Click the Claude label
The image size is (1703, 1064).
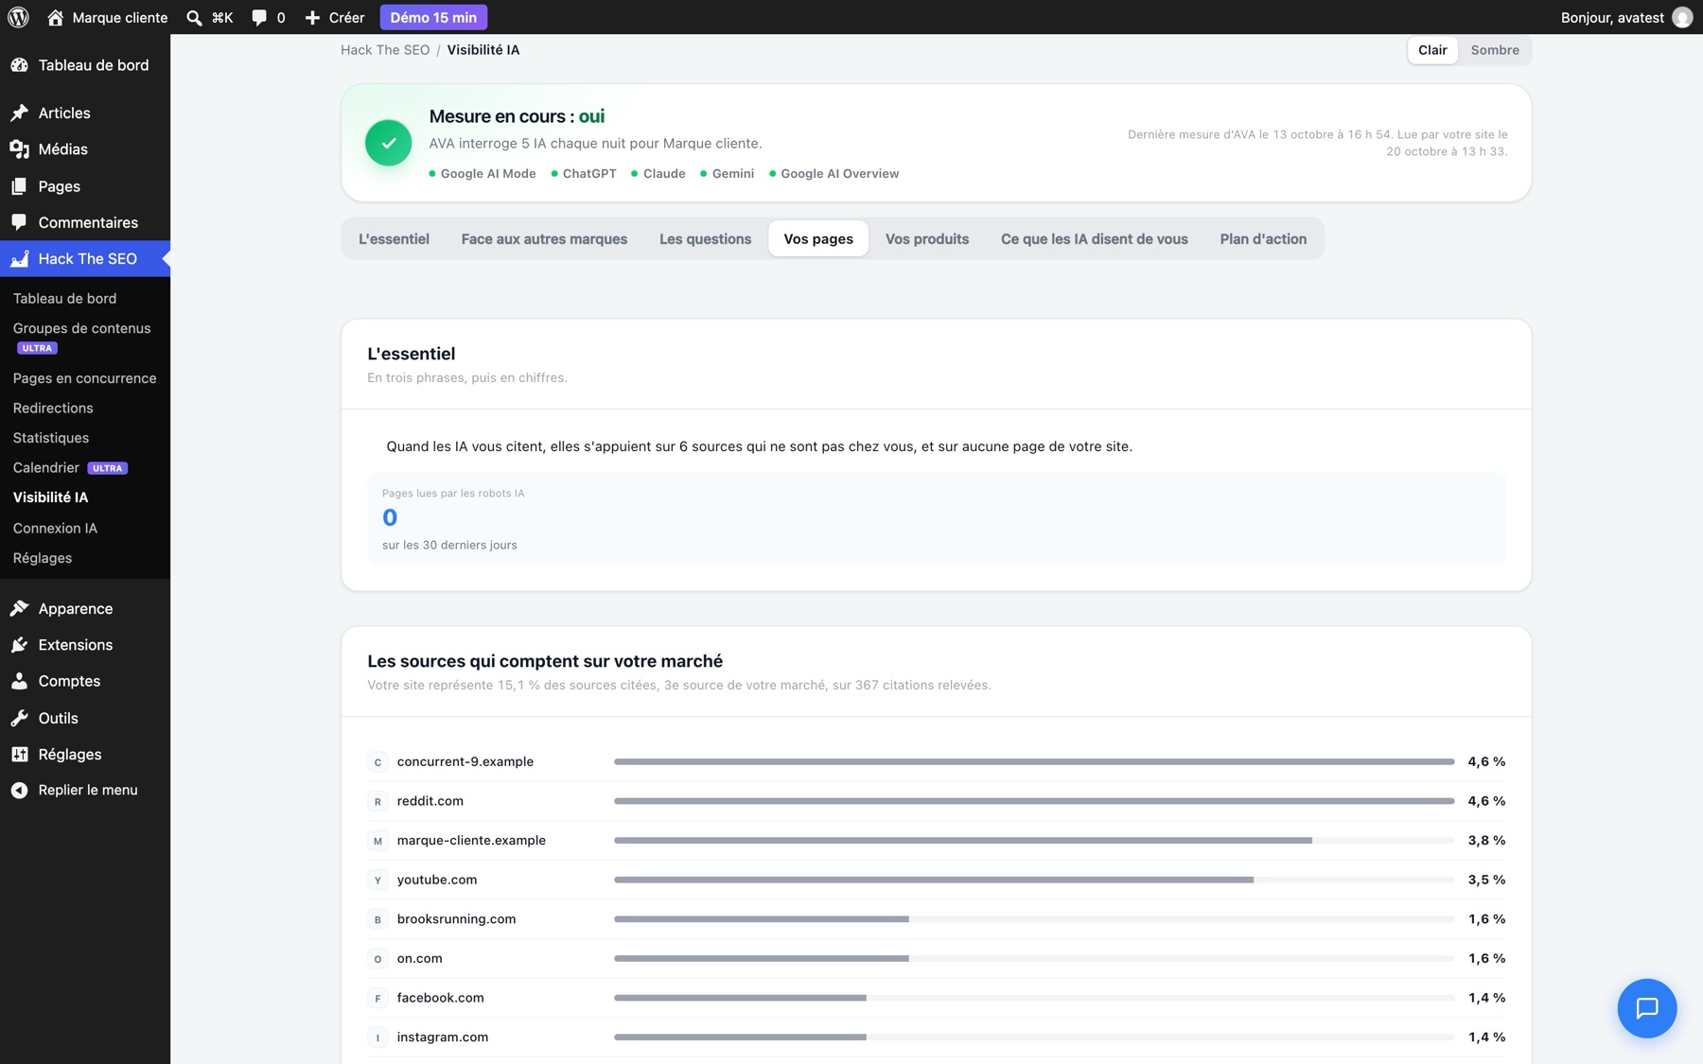pos(664,174)
